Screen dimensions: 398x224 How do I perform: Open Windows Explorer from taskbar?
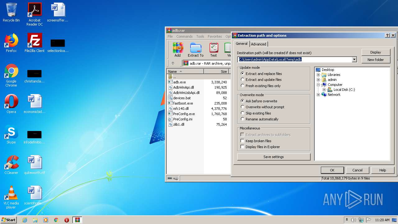35,220
